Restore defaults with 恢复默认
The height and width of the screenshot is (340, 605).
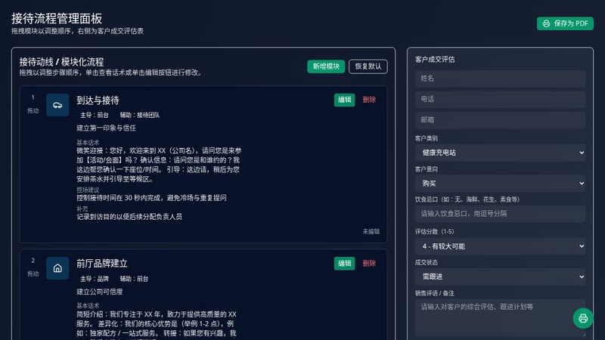368,66
